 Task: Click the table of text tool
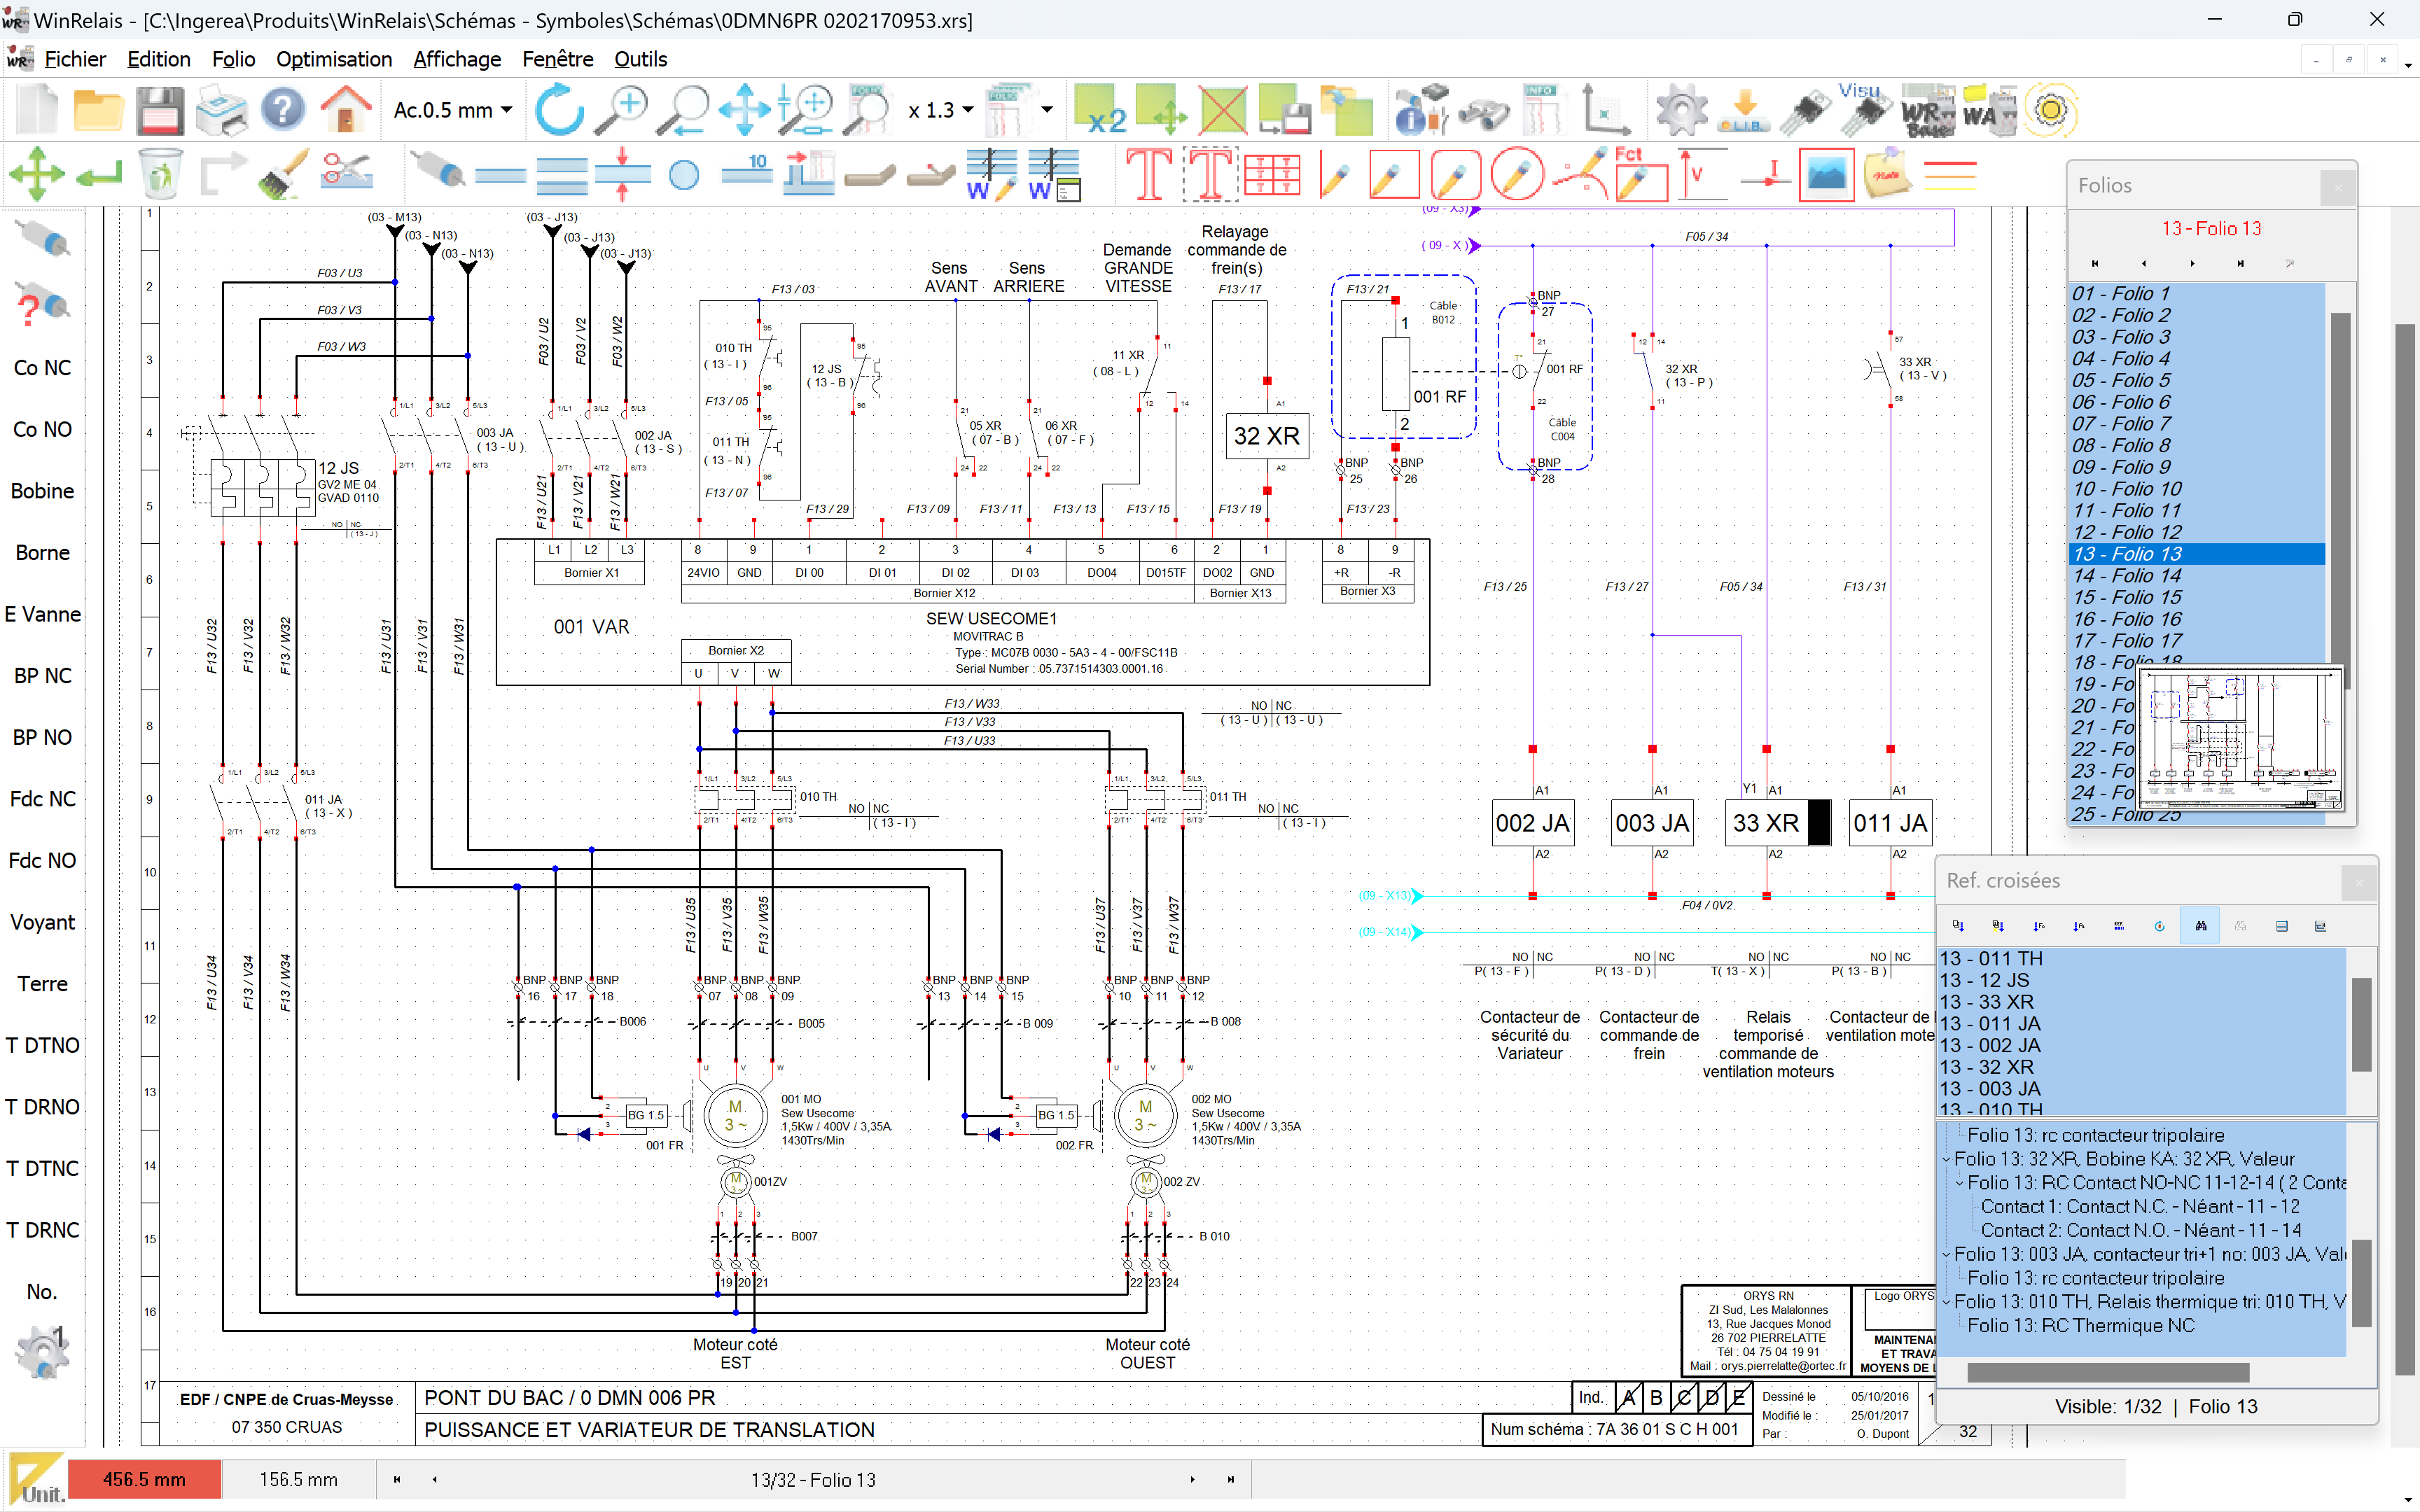[1271, 173]
